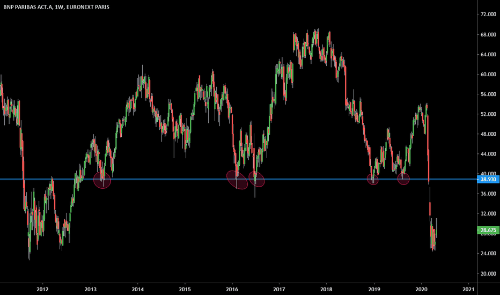Click the 20.000 price axis label
Image resolution: width=500 pixels, height=295 pixels.
pos(488,274)
